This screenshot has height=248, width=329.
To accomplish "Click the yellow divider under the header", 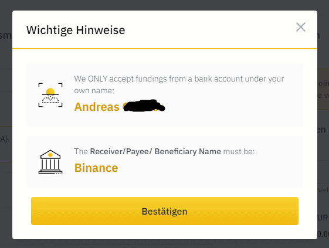I will [165, 49].
